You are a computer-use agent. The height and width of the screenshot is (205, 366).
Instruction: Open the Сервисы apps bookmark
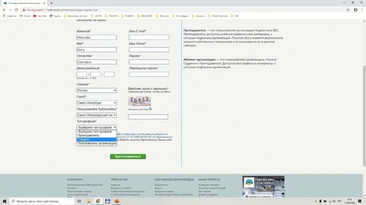[x=10, y=16]
